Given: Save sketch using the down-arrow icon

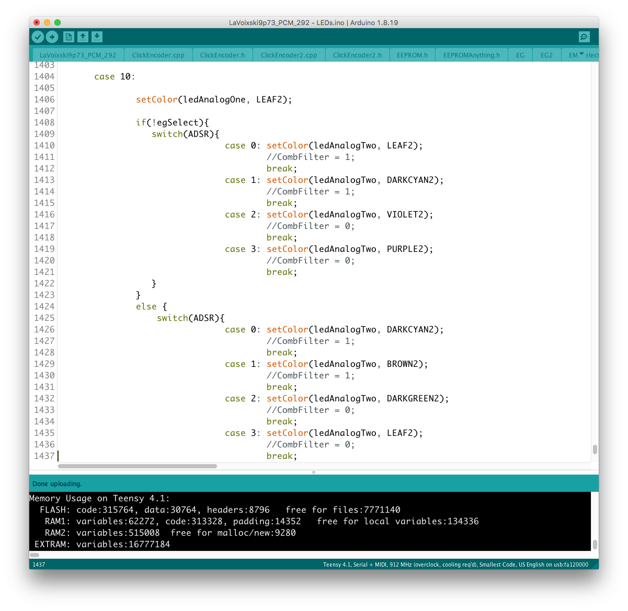Looking at the screenshot, I should (x=97, y=37).
